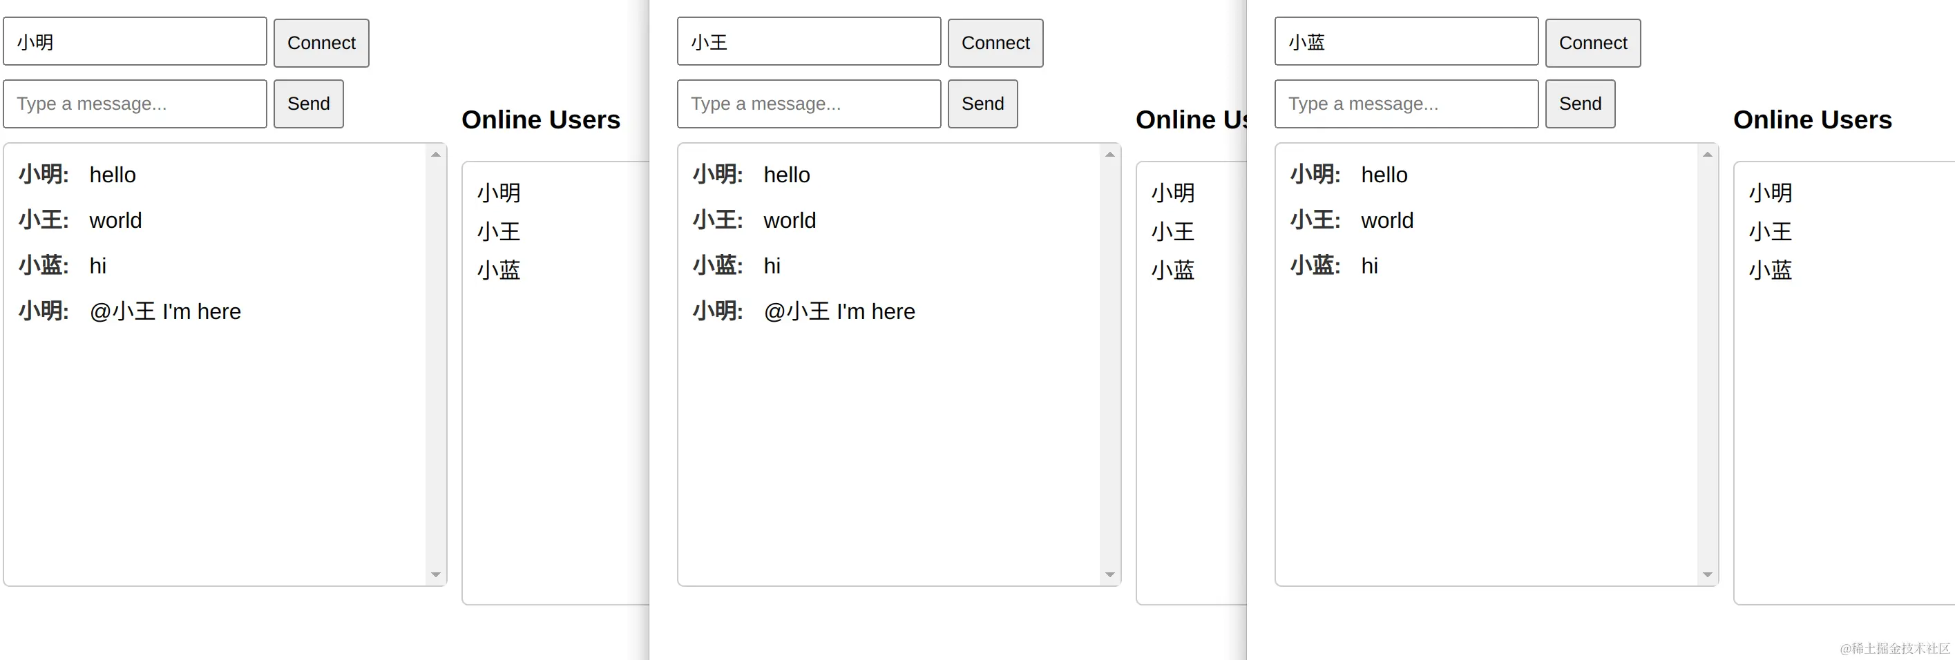Click "hello" message in second window
The height and width of the screenshot is (660, 1955).
(x=786, y=175)
